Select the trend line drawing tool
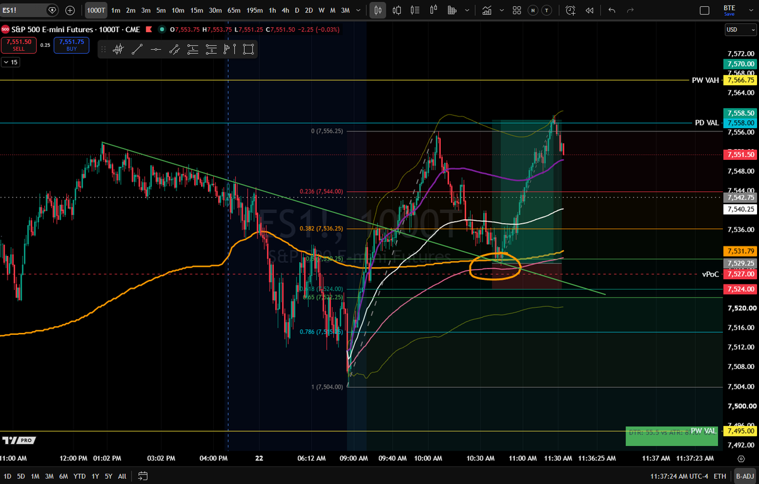Image resolution: width=759 pixels, height=484 pixels. [137, 49]
